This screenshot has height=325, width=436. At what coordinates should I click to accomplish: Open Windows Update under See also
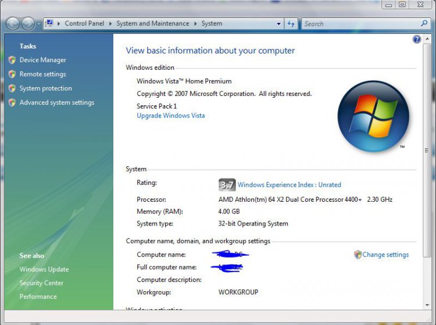coord(44,269)
